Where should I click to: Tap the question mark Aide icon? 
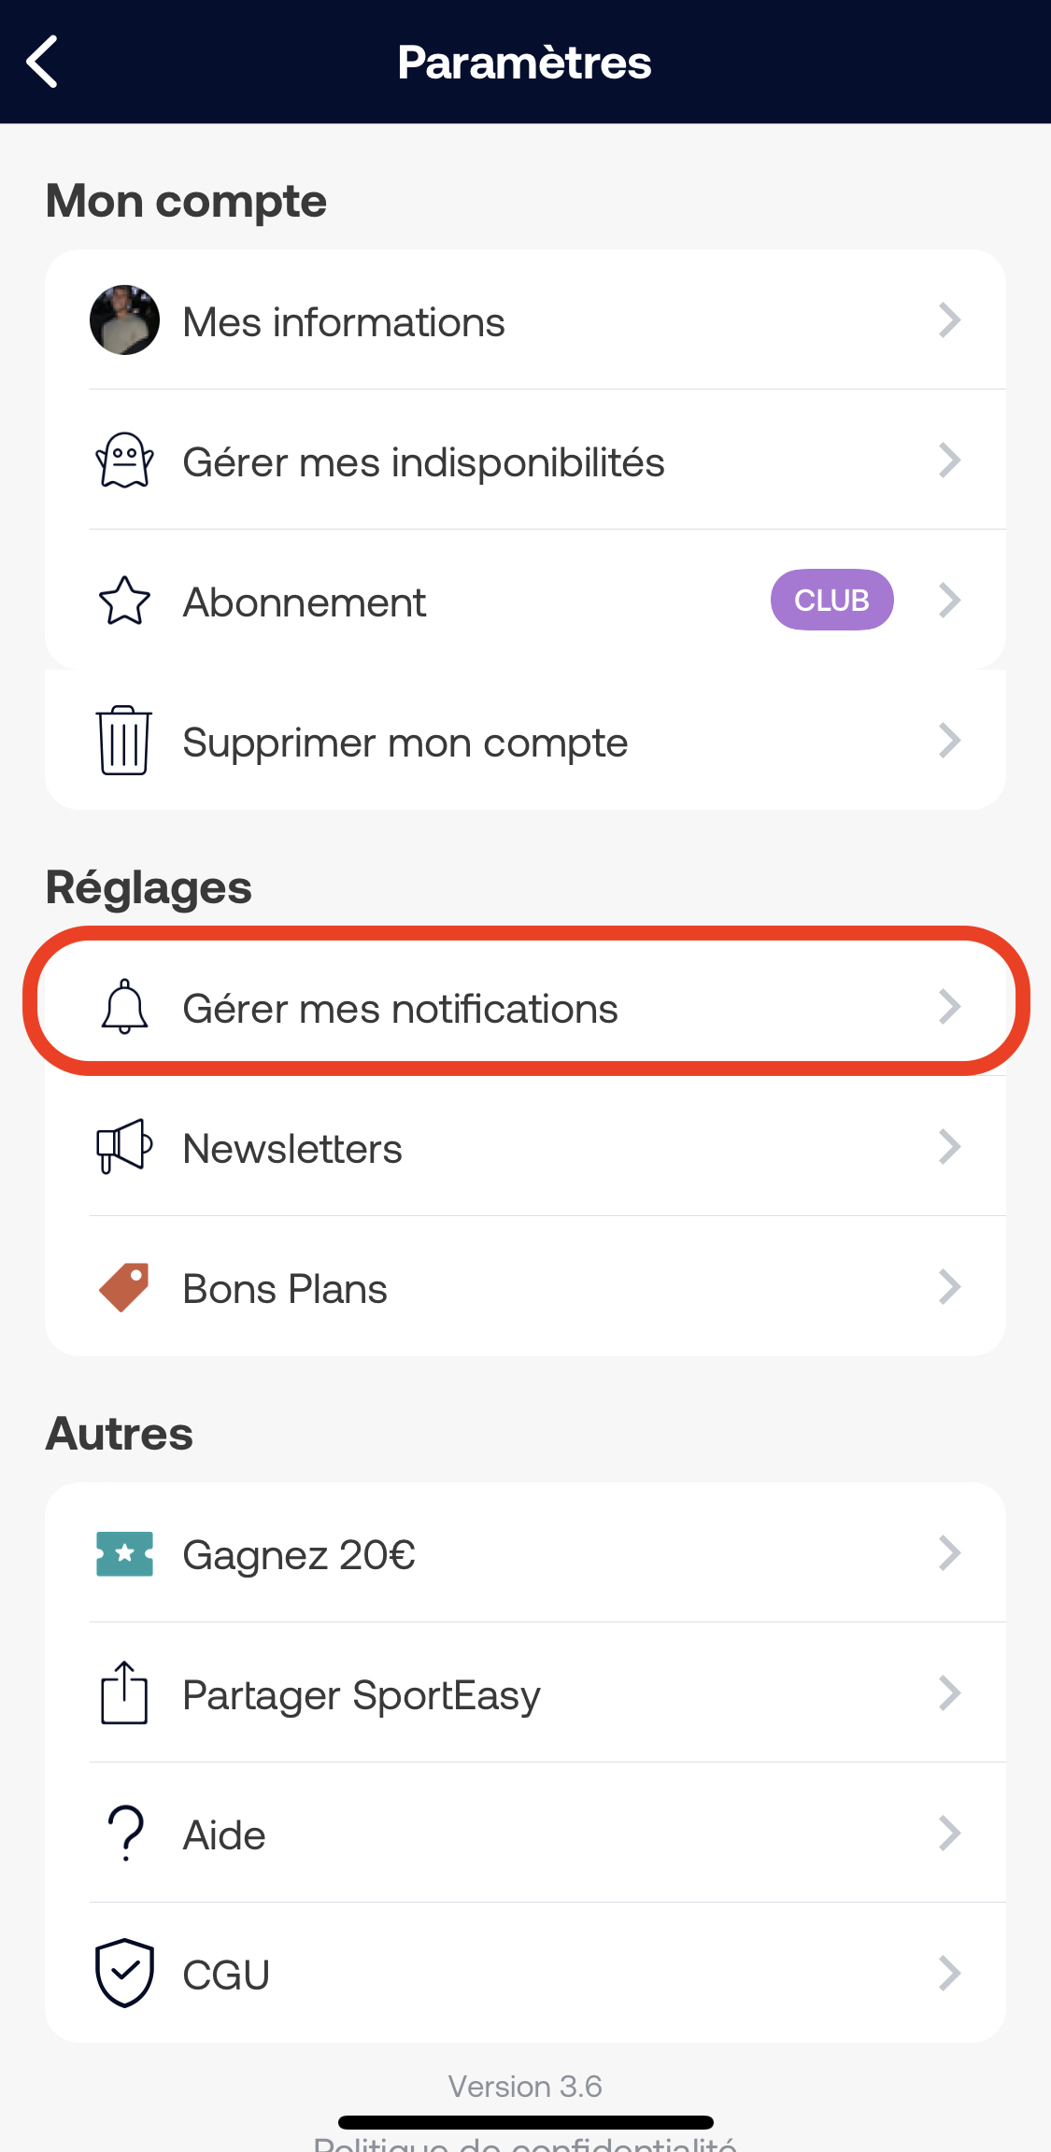(x=126, y=1833)
